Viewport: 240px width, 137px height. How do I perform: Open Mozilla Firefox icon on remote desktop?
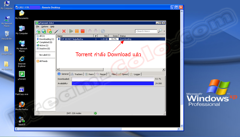[x=22, y=106]
